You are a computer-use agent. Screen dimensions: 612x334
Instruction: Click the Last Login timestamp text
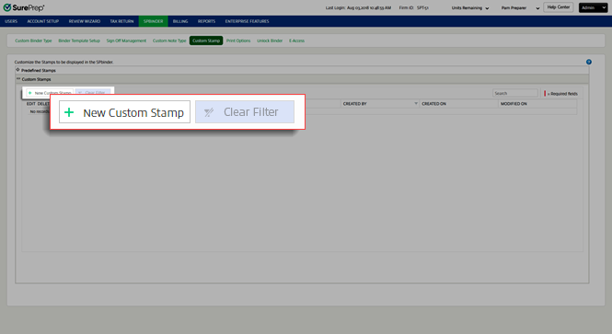[358, 7]
